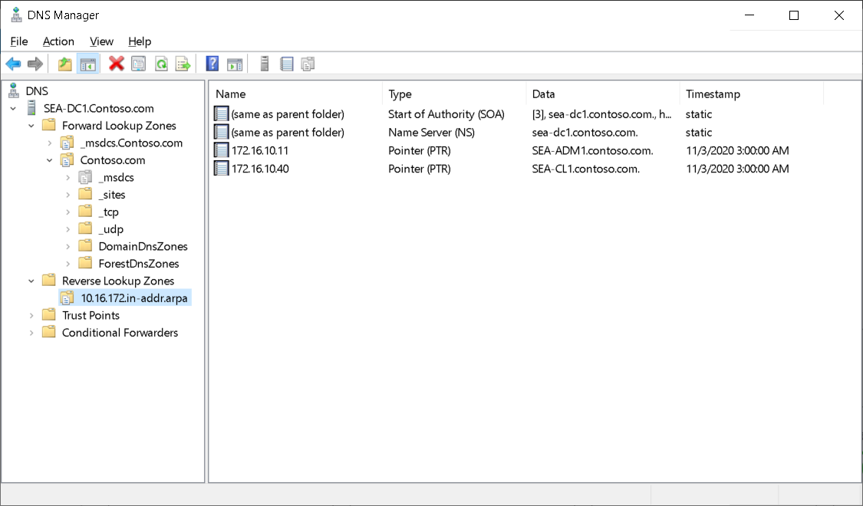
Task: Select the DNS root tree node
Action: tap(37, 90)
